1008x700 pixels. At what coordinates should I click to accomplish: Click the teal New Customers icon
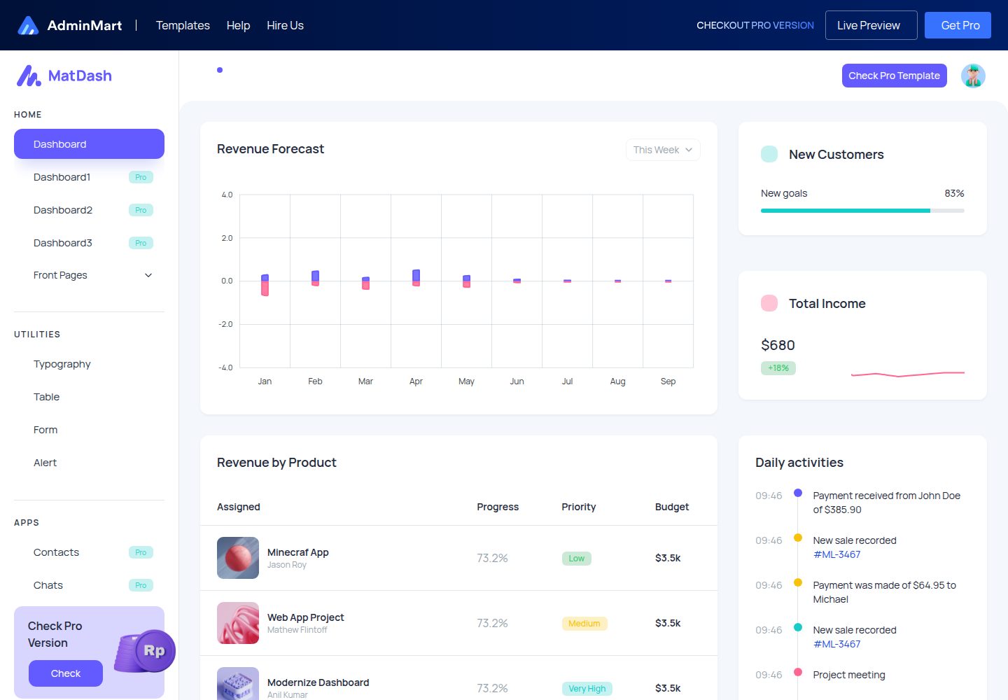769,154
